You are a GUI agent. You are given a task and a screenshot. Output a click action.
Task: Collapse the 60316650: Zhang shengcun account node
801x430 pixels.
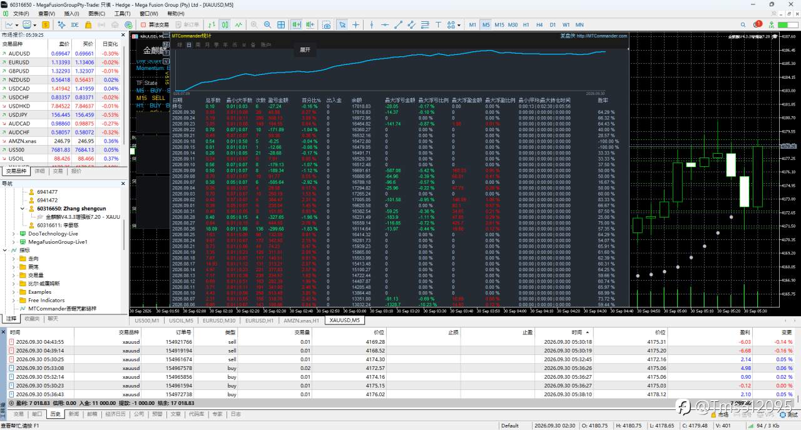23,209
